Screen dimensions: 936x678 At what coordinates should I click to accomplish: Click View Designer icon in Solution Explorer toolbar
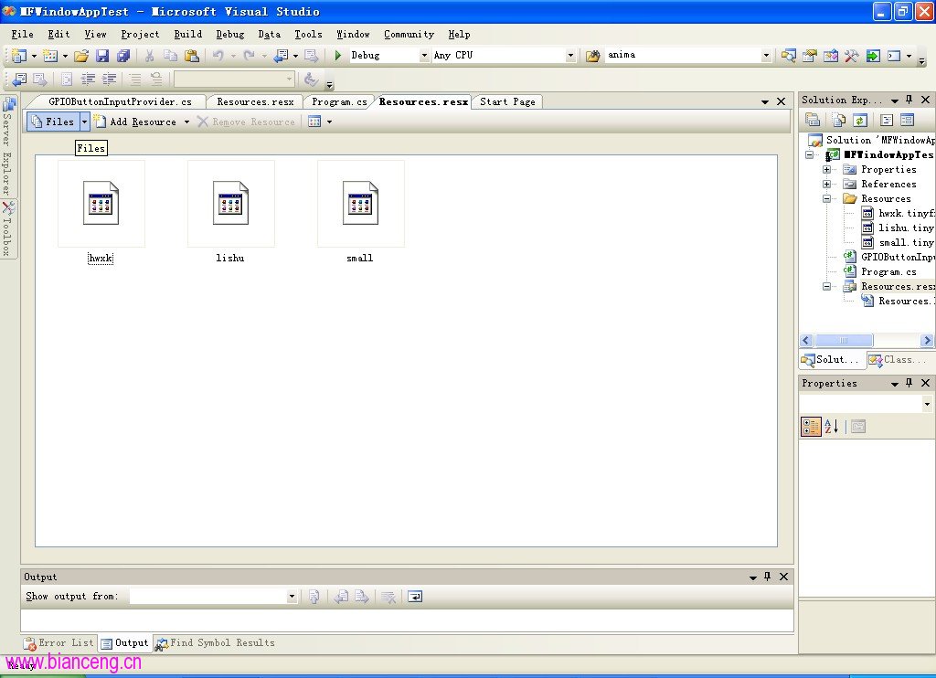[908, 120]
